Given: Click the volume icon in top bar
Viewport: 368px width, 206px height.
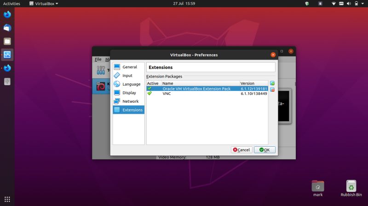Looking at the screenshot, I should coord(349,4).
